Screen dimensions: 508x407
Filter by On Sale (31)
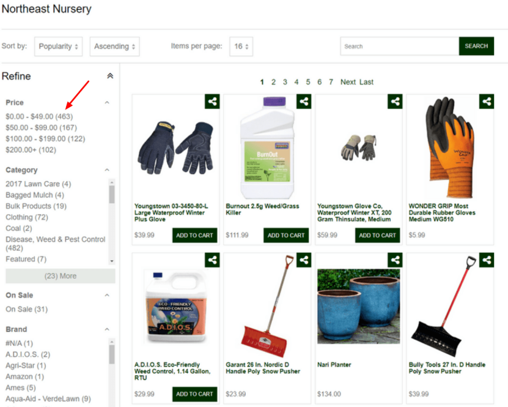26,310
